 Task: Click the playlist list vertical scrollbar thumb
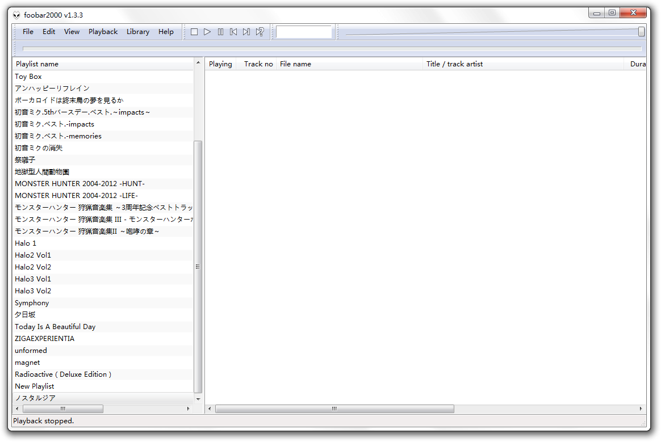[x=198, y=267]
